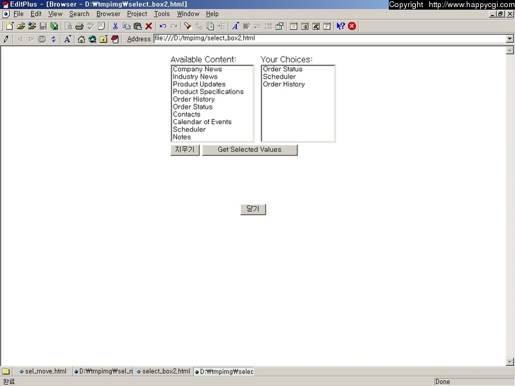Click the Cut scissors icon

[x=115, y=26]
